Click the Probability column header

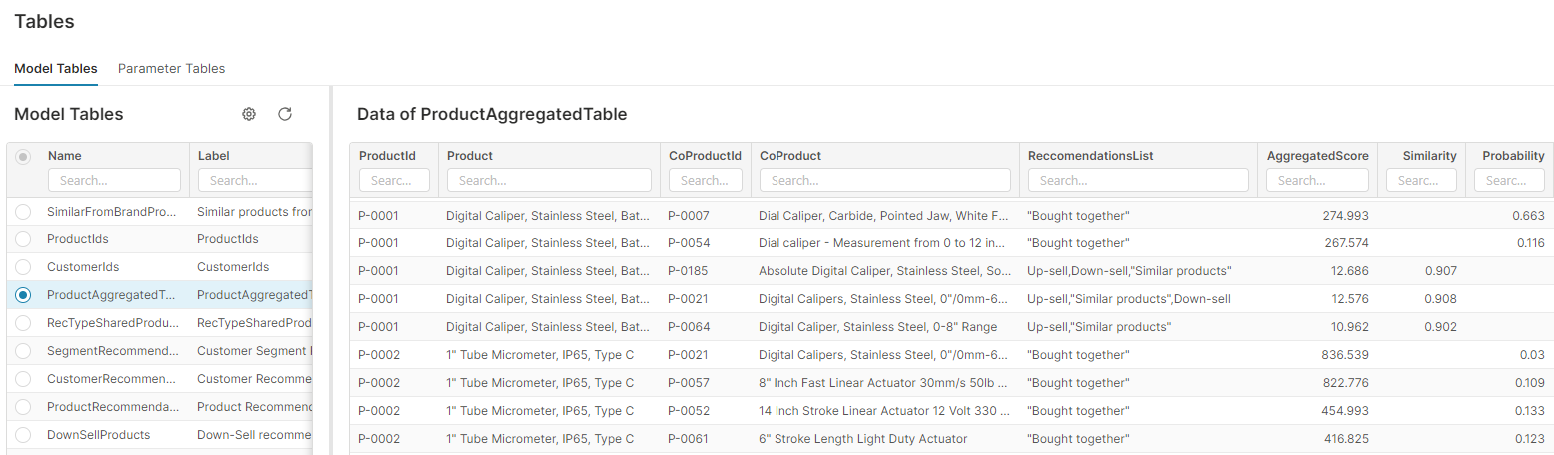[x=1512, y=156]
